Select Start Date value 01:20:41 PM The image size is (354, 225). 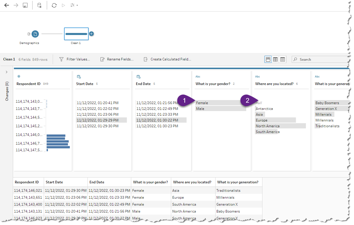[x=98, y=103]
